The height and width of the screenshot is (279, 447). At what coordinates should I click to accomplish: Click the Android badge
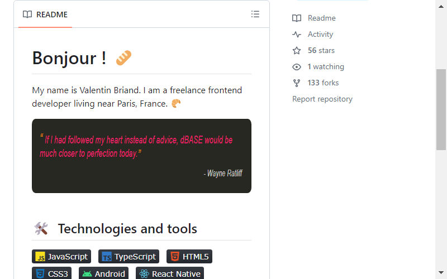(x=103, y=273)
